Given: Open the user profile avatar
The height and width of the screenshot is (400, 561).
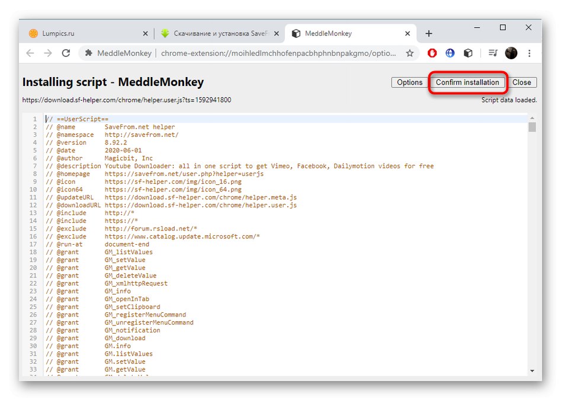Looking at the screenshot, I should pos(511,53).
